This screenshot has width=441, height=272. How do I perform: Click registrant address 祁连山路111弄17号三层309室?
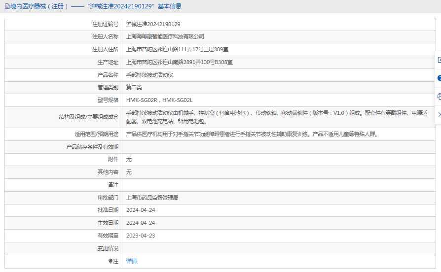pyautogui.click(x=177, y=49)
